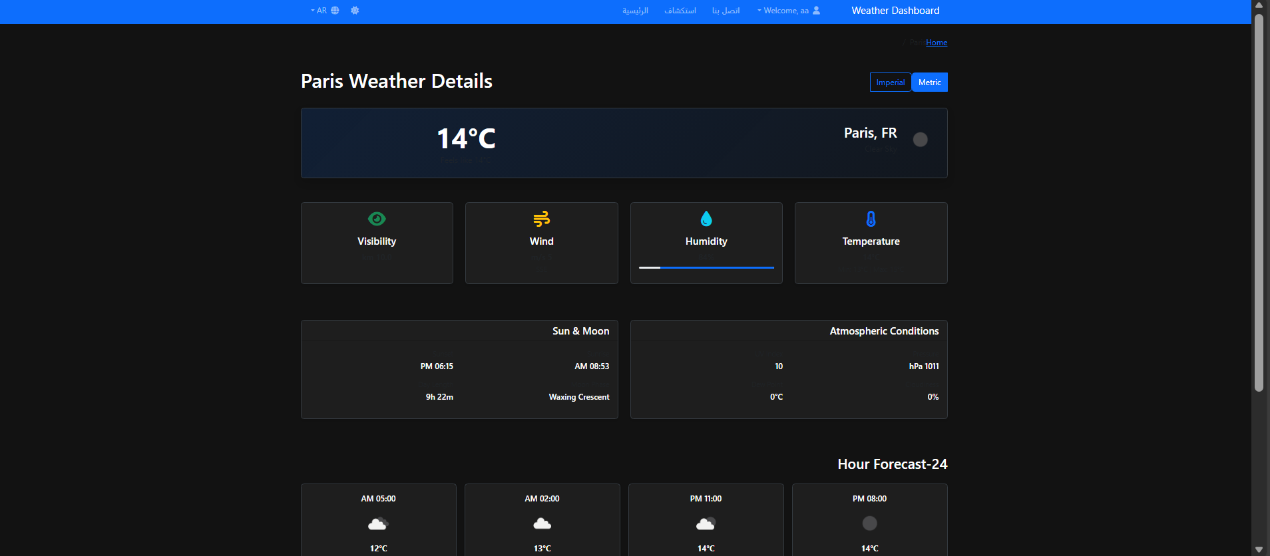Image resolution: width=1270 pixels, height=556 pixels.
Task: Click the Humidity progress bar
Action: (706, 267)
